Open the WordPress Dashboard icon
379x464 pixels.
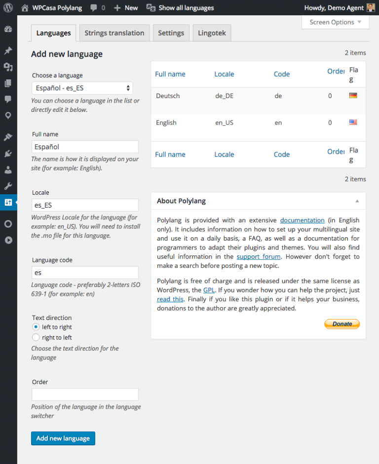click(x=8, y=30)
